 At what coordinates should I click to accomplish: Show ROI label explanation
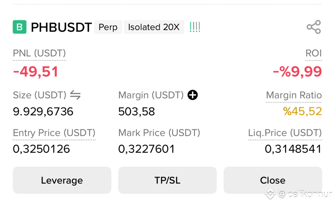click(x=314, y=53)
